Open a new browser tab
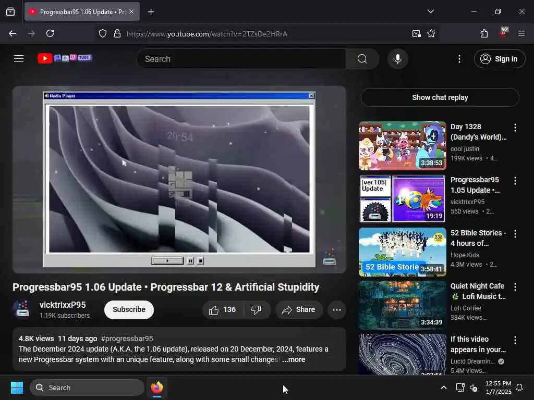Viewport: 534px width, 400px height. [151, 12]
